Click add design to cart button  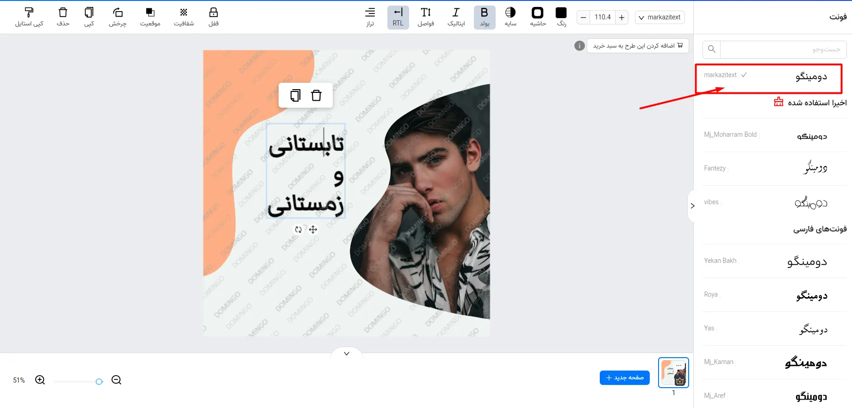coord(638,46)
